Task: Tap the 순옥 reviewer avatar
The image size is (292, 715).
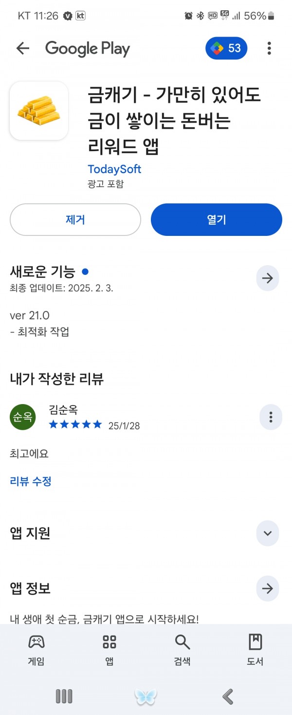Action: 23,417
